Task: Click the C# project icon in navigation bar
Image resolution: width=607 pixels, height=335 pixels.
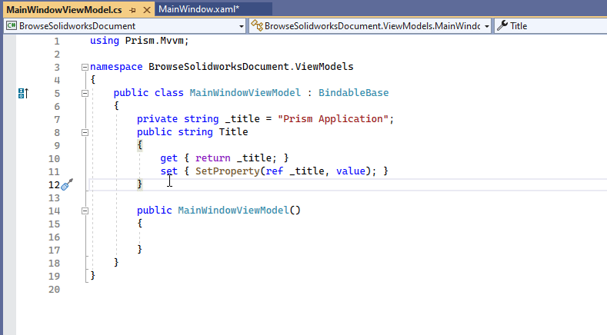Action: (x=12, y=26)
